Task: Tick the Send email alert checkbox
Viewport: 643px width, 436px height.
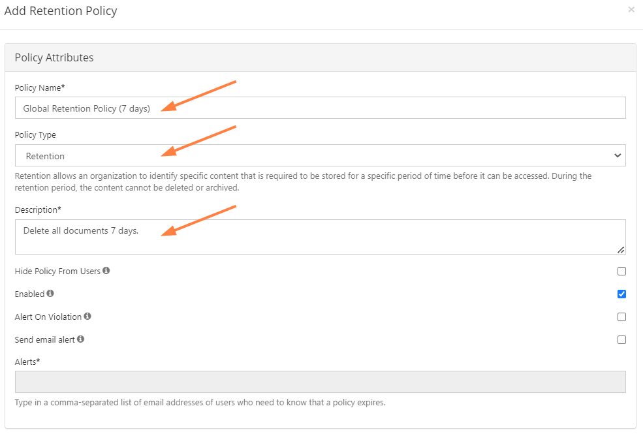Action: point(621,339)
